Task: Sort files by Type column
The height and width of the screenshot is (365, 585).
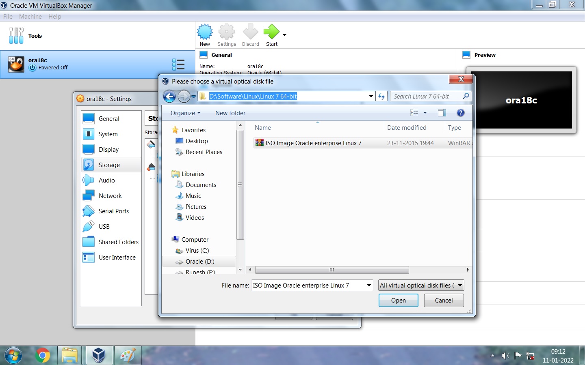Action: tap(458, 127)
